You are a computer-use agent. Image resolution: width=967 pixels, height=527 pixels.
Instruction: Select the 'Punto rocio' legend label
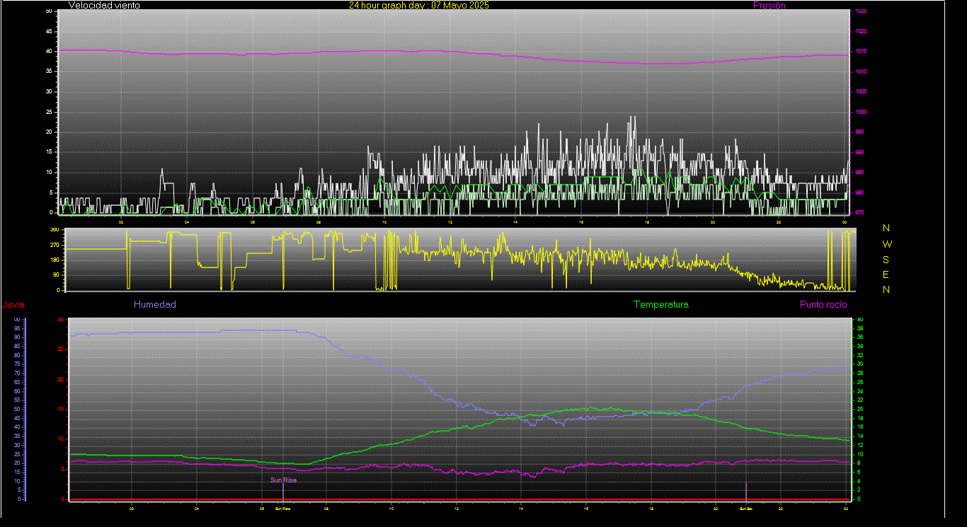pyautogui.click(x=823, y=304)
